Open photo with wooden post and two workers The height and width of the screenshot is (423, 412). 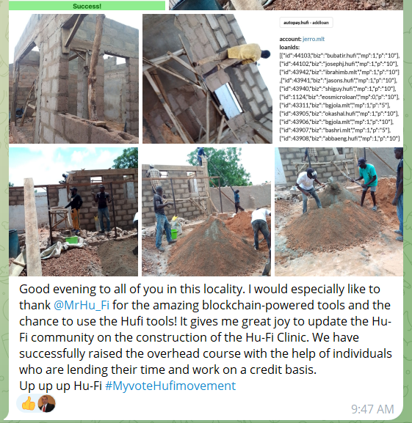[x=73, y=212]
